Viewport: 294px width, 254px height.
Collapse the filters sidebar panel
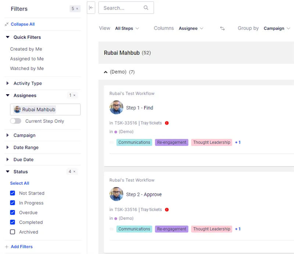(91, 8)
